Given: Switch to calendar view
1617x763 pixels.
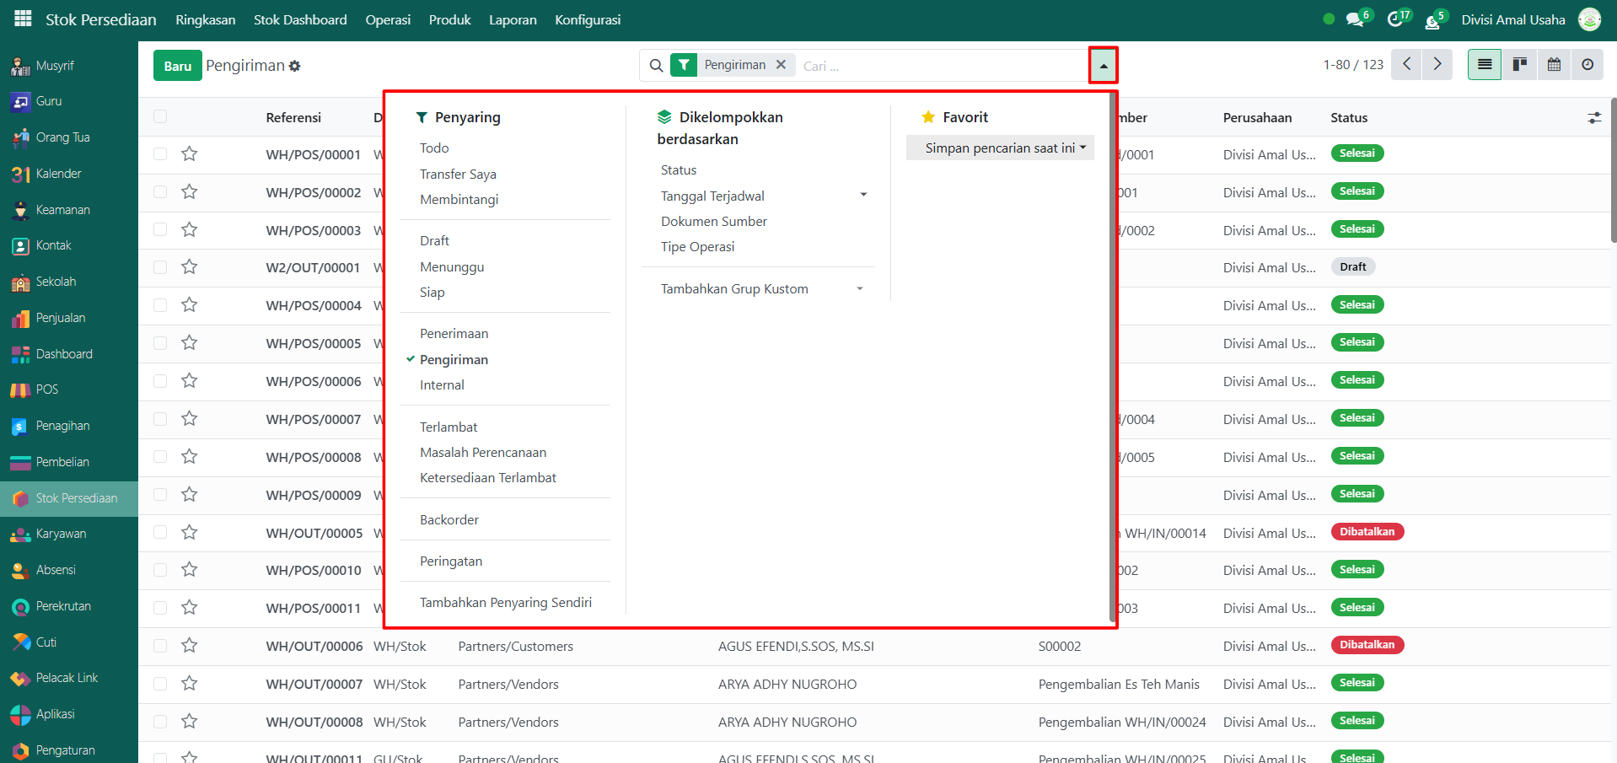Looking at the screenshot, I should tap(1554, 65).
